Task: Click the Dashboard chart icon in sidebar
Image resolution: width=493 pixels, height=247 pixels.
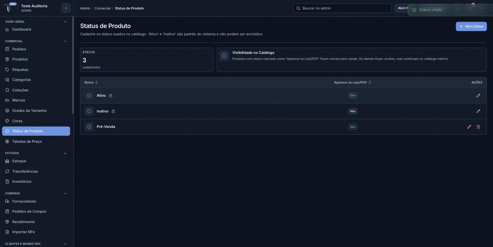Action: pyautogui.click(x=7, y=29)
